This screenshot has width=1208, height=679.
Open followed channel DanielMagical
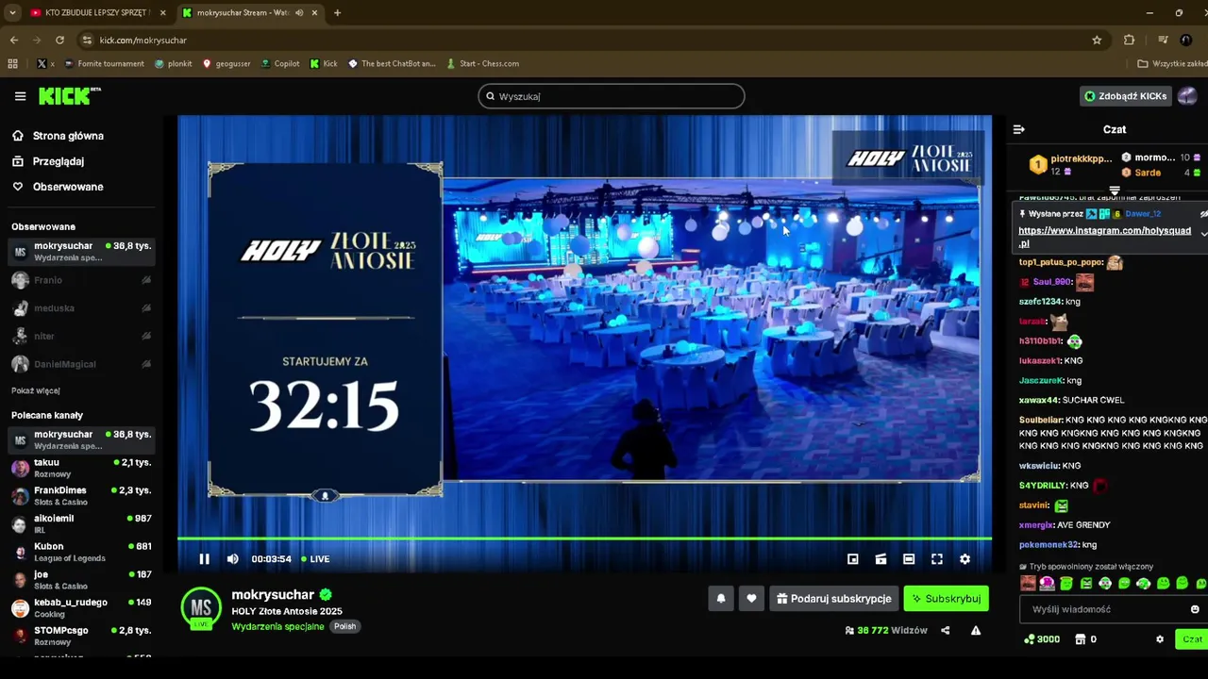80,364
